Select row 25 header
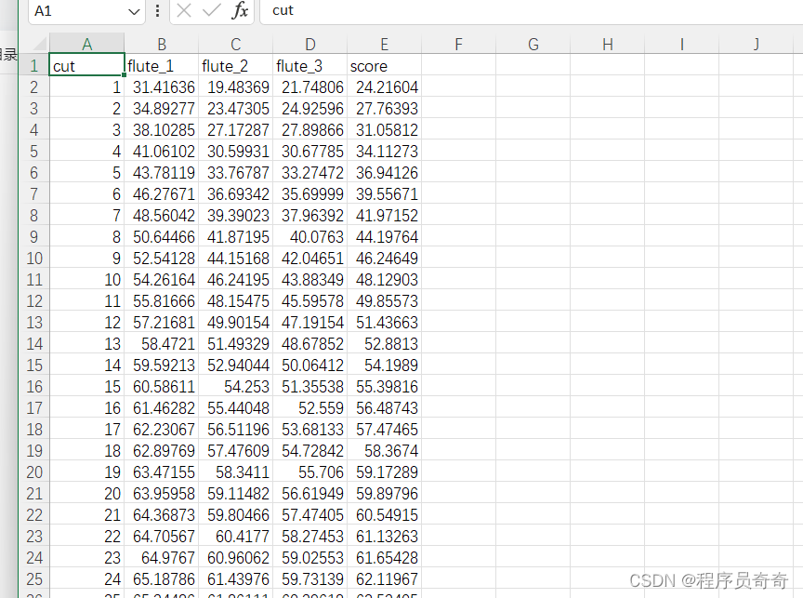The height and width of the screenshot is (598, 803). 33,579
